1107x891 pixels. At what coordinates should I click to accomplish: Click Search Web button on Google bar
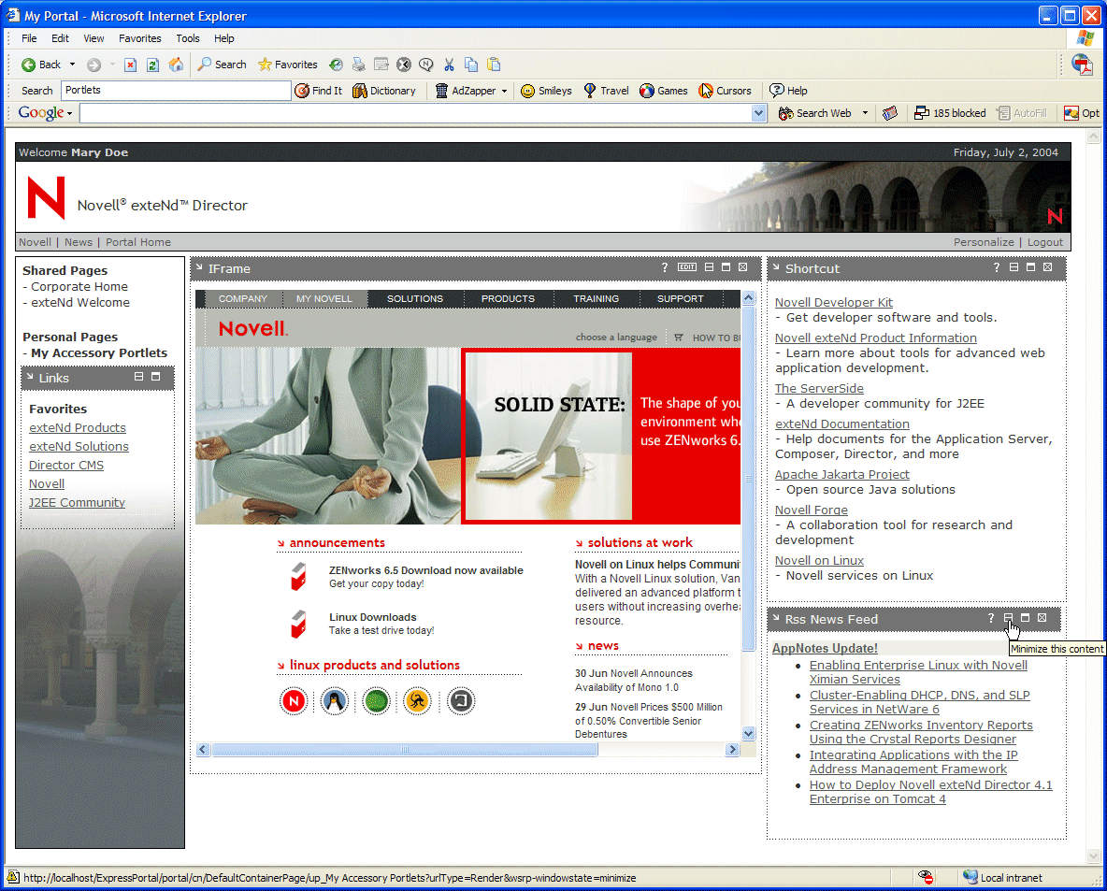[x=815, y=113]
